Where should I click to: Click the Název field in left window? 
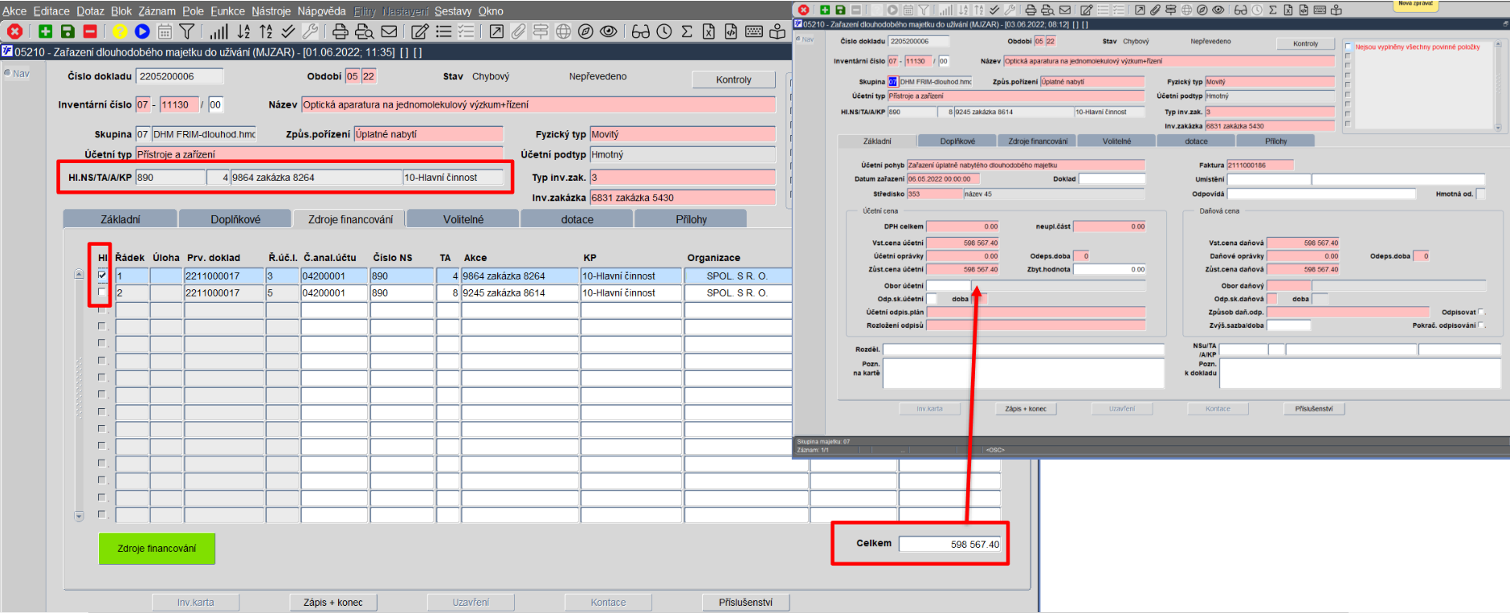tap(538, 104)
